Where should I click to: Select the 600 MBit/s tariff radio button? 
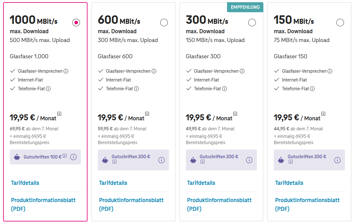pyautogui.click(x=164, y=23)
